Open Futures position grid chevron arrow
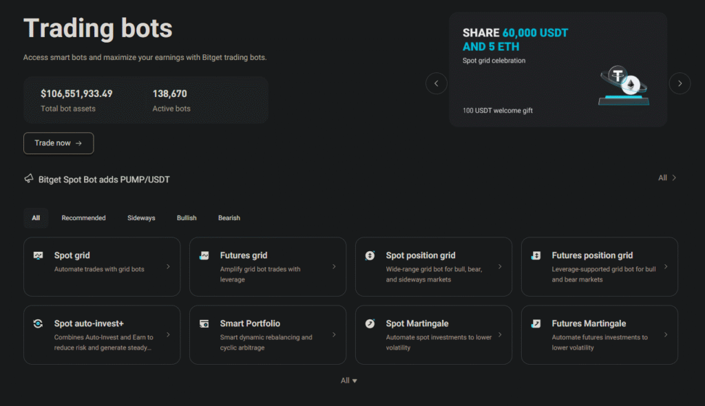 (x=666, y=266)
